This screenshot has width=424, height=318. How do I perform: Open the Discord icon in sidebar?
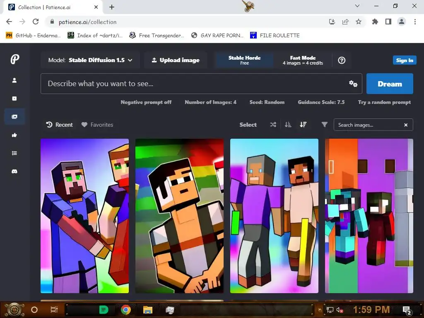point(14,171)
